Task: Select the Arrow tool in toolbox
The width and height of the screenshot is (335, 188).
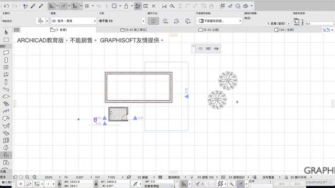Action: [x=6, y=32]
